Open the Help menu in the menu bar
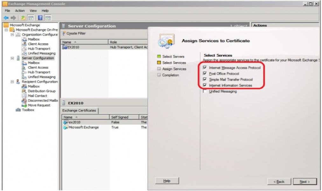This screenshot has height=191, width=322. (x=45, y=11)
